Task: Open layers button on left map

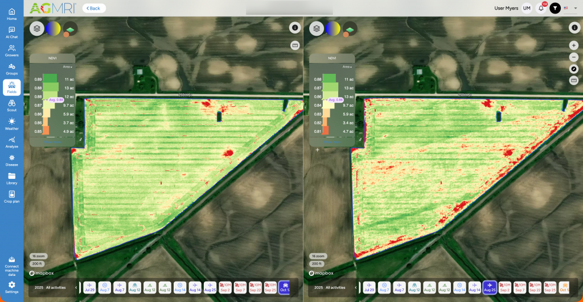Action: point(37,28)
